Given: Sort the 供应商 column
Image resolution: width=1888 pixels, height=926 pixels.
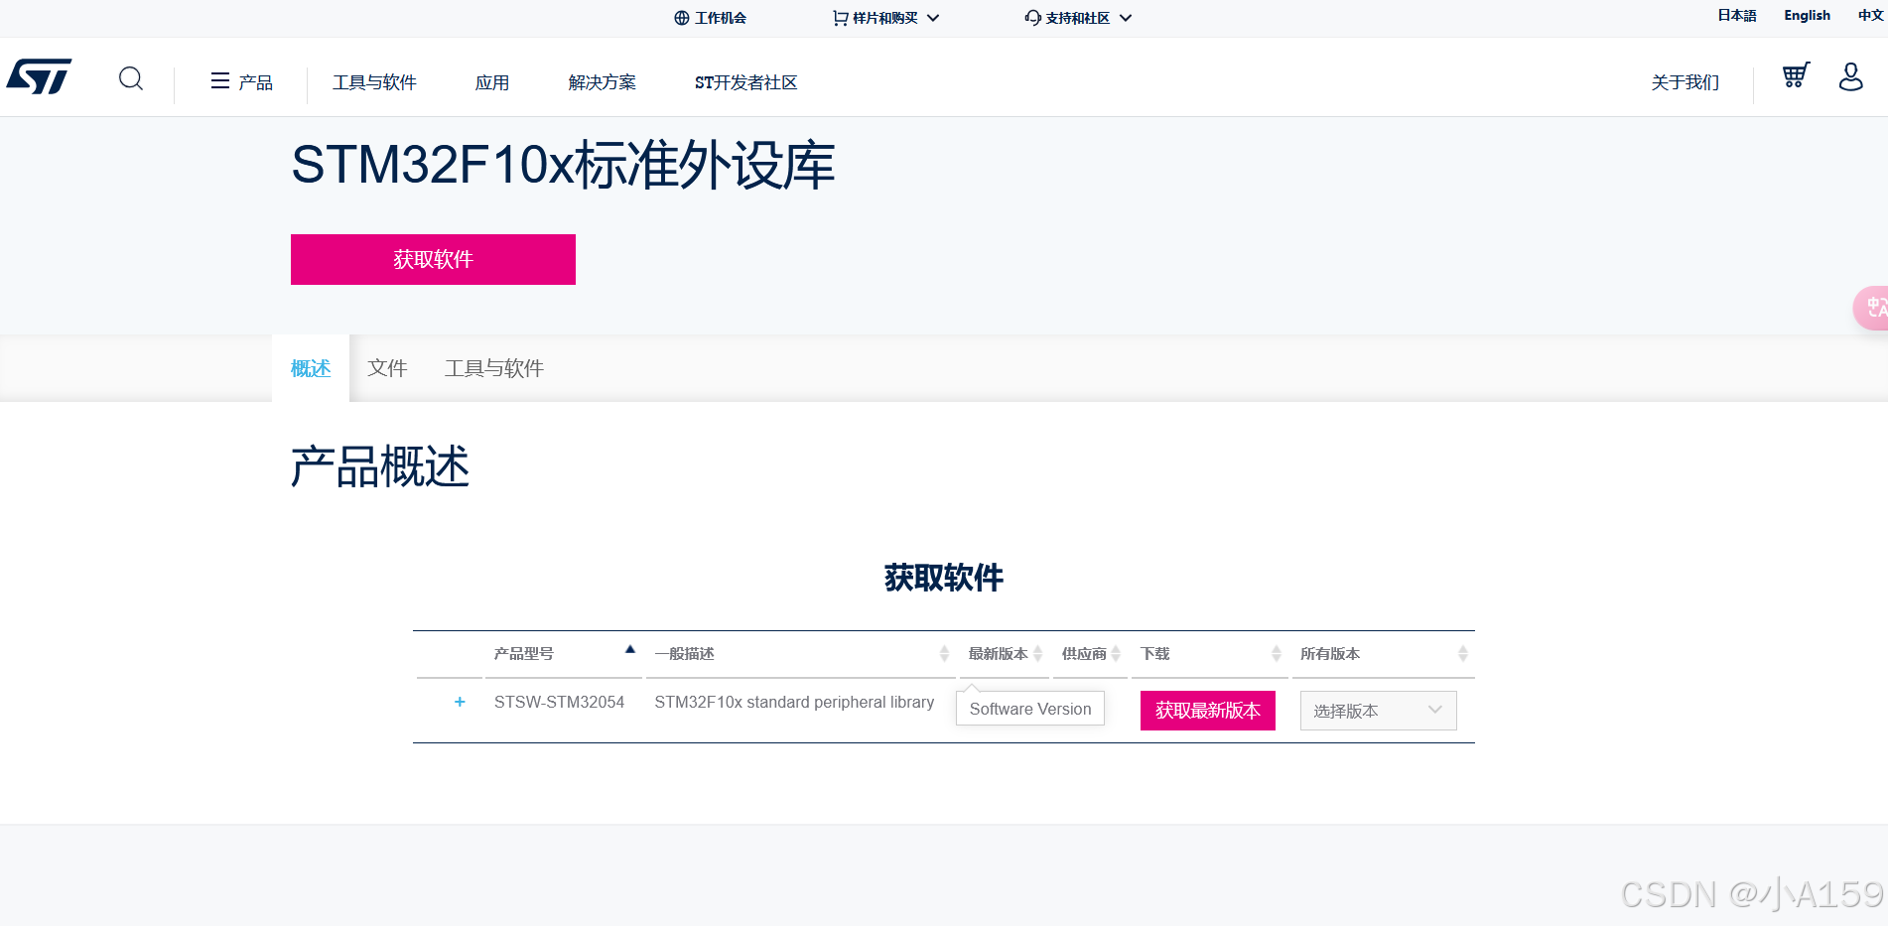Looking at the screenshot, I should coord(1116,653).
